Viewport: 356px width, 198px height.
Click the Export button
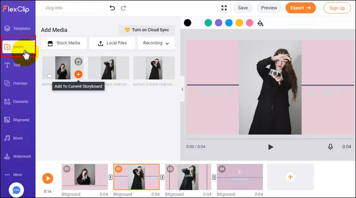pos(300,8)
